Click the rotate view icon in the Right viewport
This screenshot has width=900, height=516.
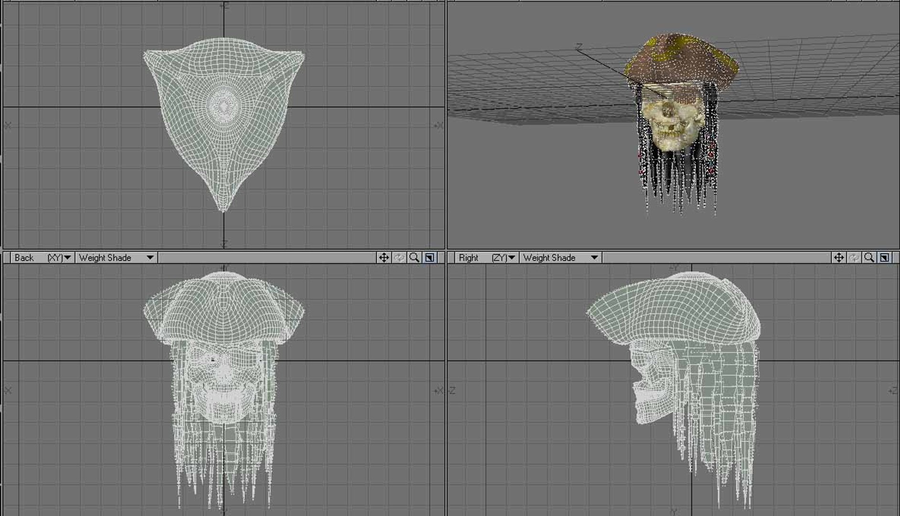854,258
